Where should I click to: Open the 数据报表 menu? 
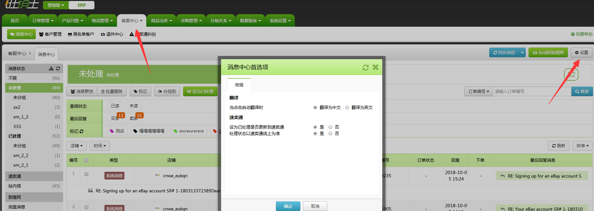click(x=250, y=21)
